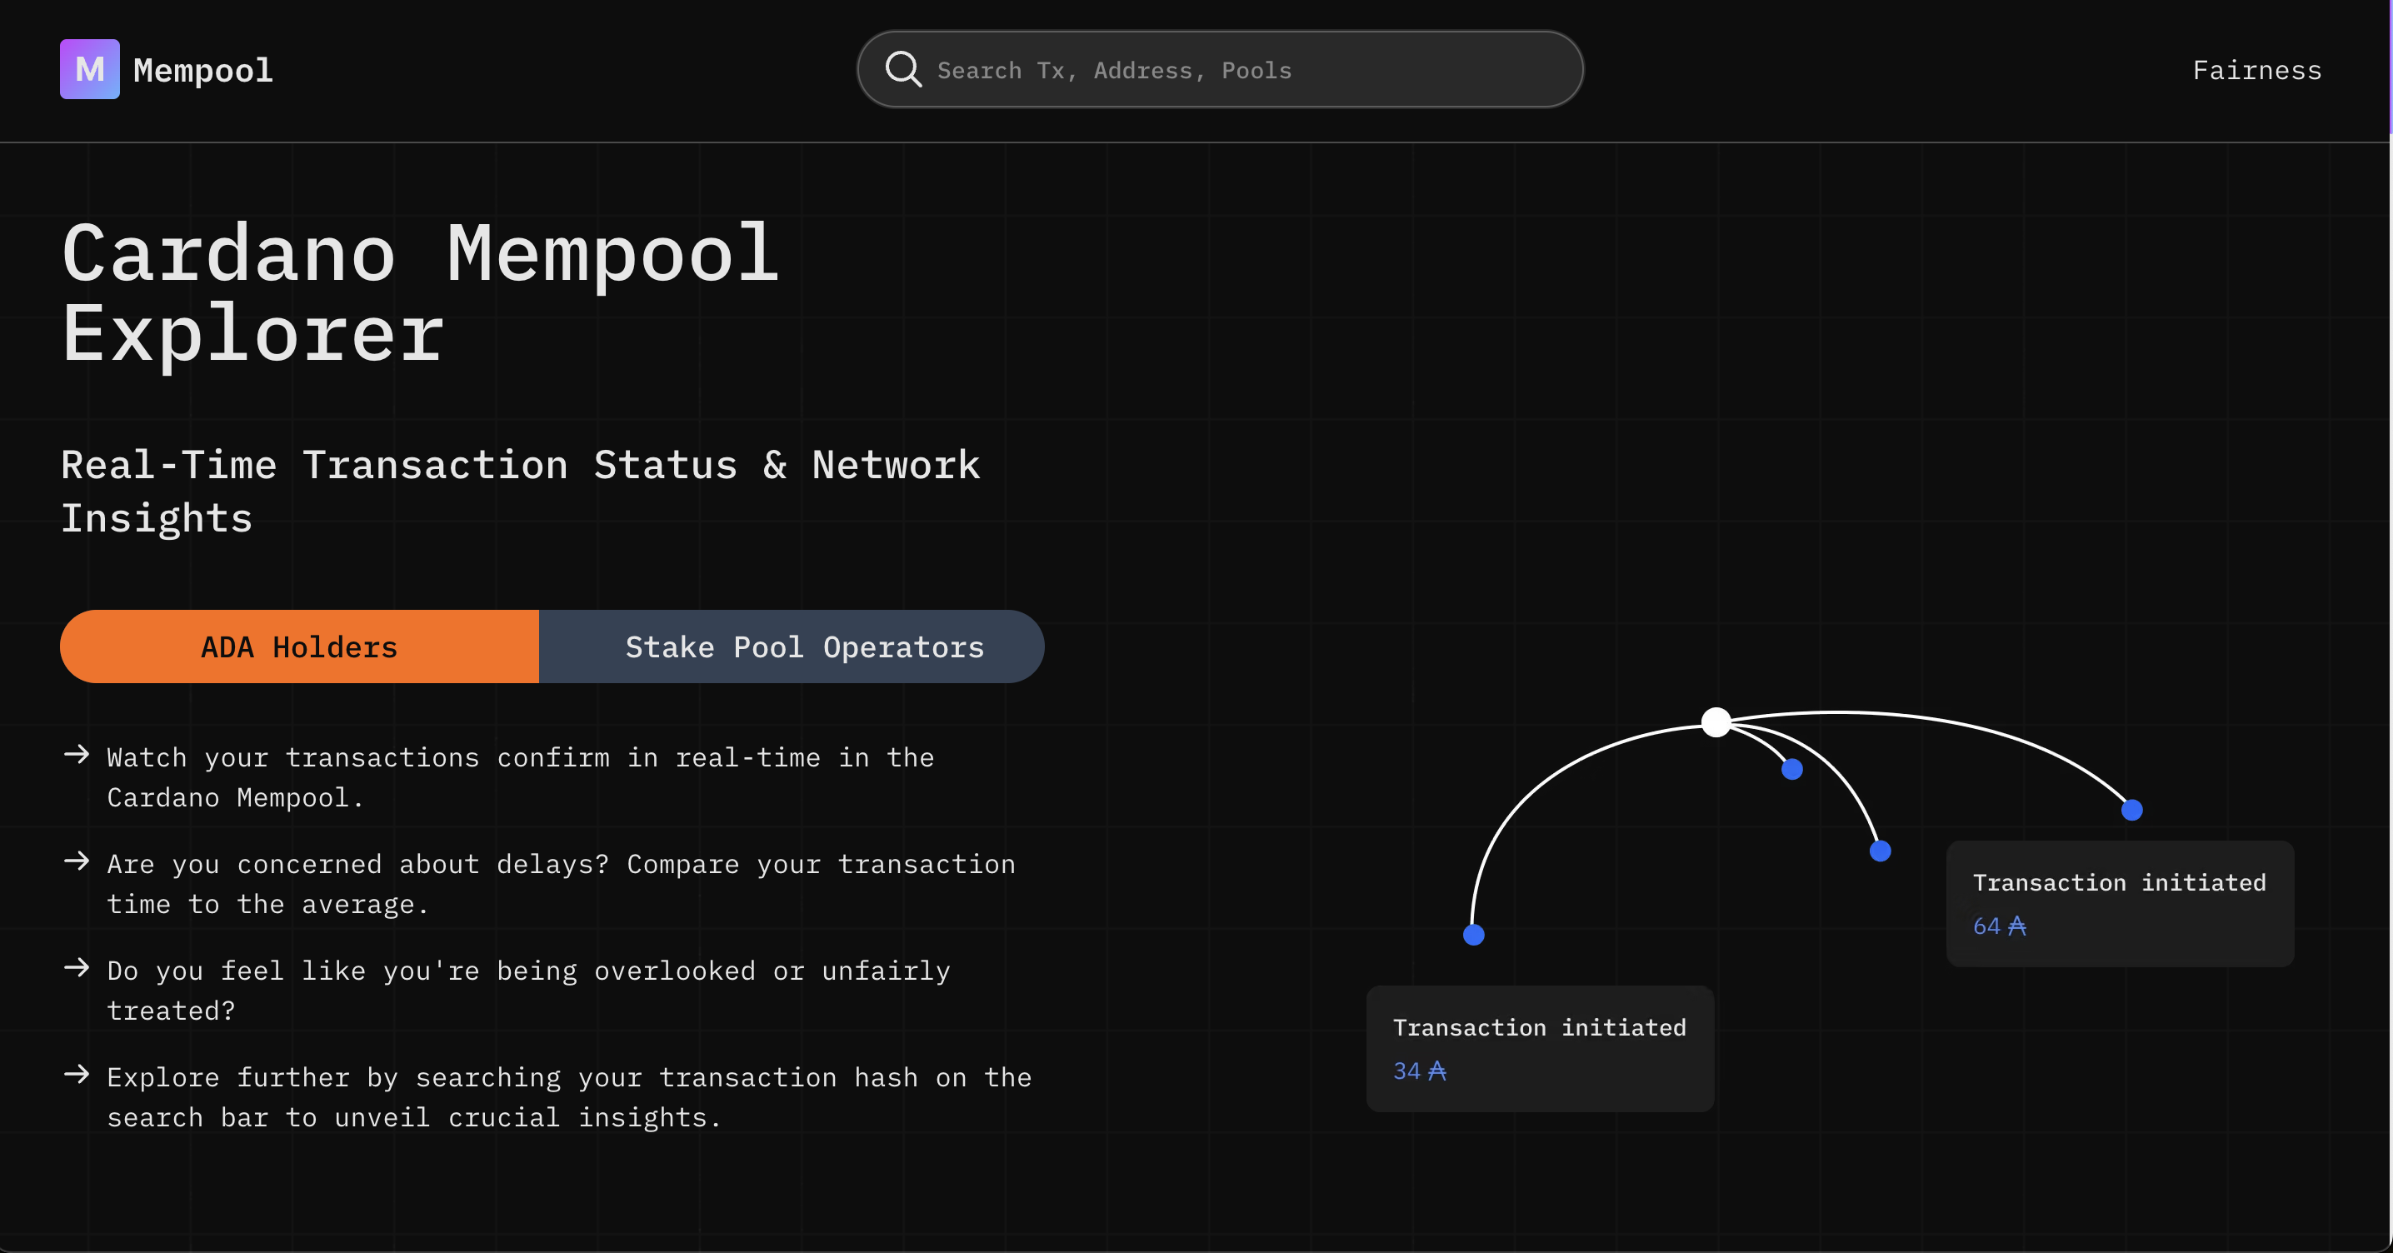Switch to Stake Pool Operators tab

(792, 646)
